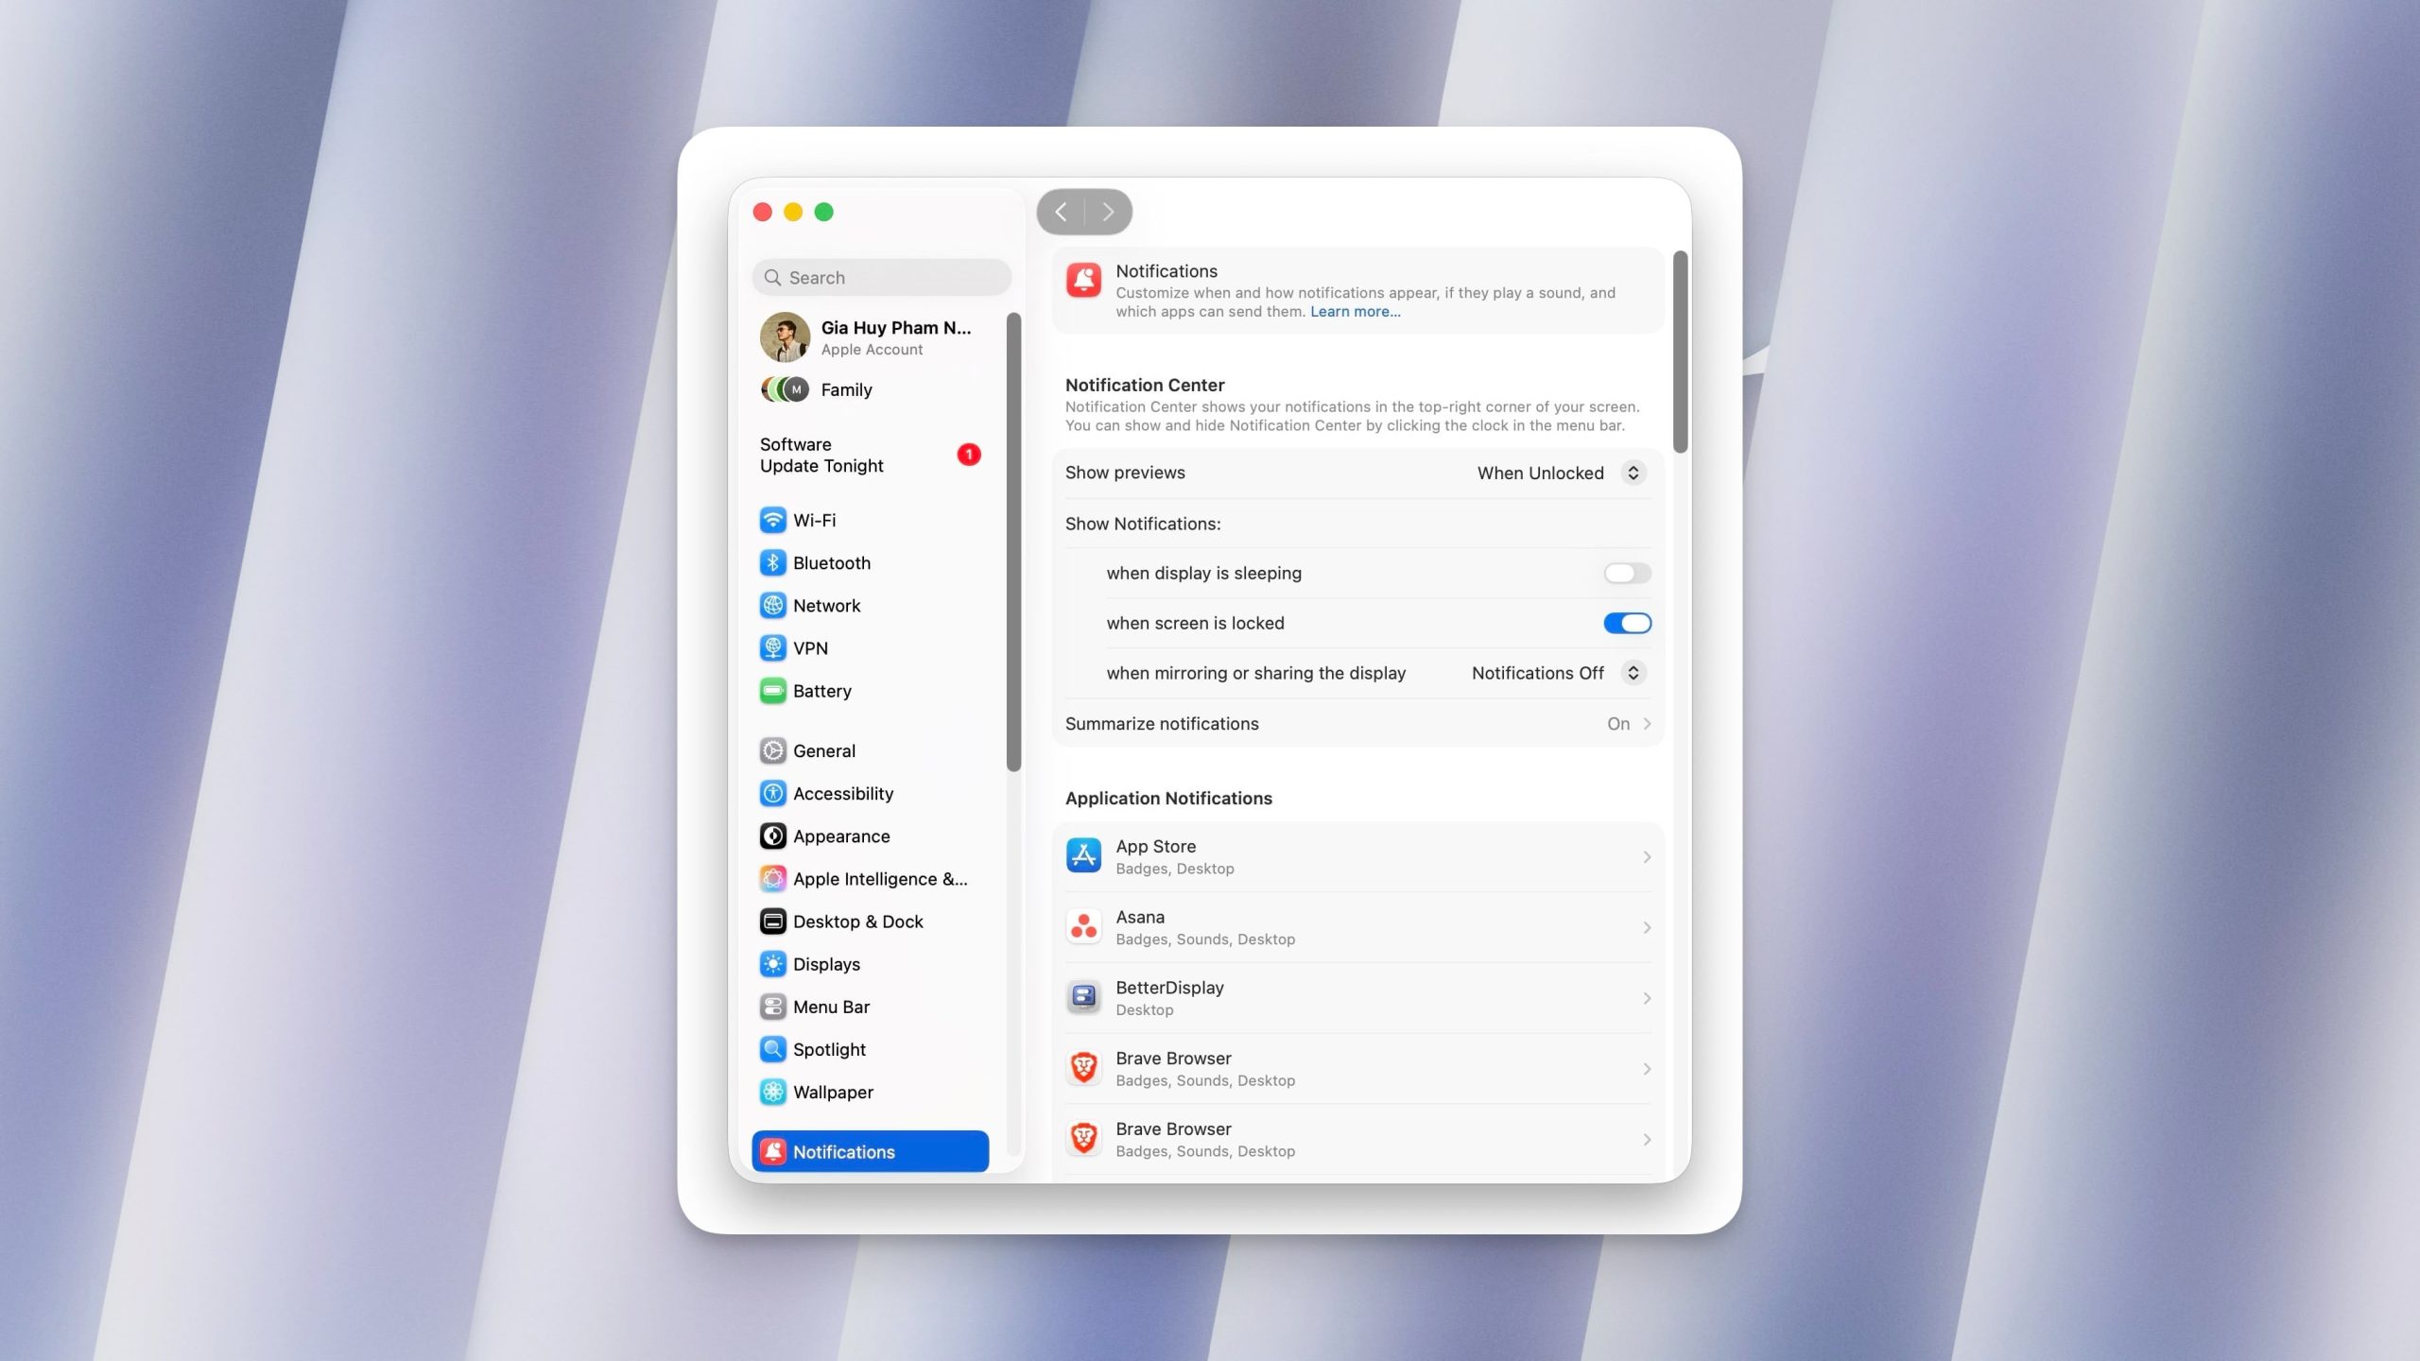
Task: Disable notifications when screen is locked
Action: click(1626, 623)
